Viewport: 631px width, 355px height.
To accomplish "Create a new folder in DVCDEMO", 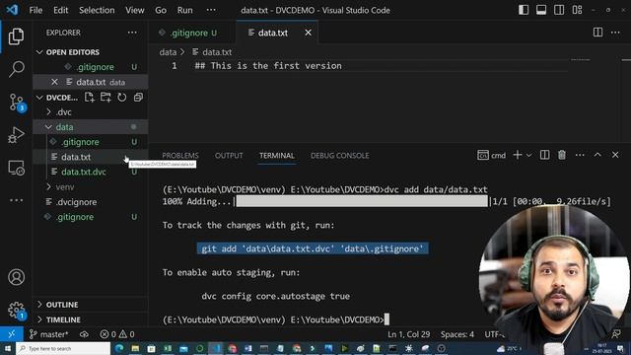I will tap(105, 97).
